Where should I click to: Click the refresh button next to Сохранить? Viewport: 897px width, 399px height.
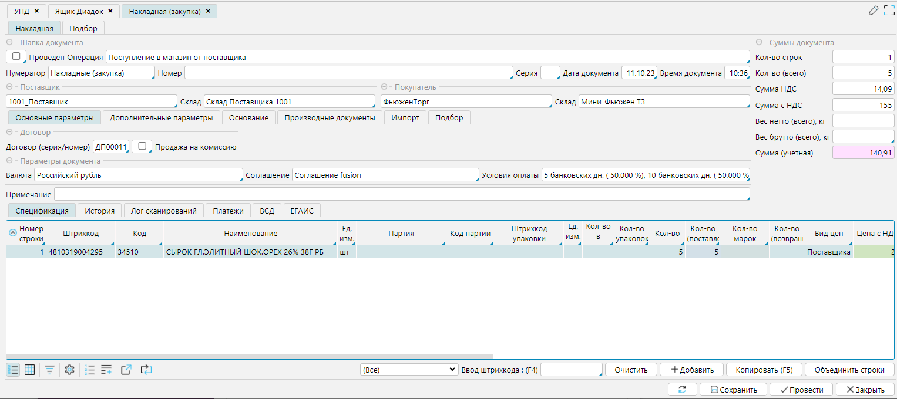(682, 390)
